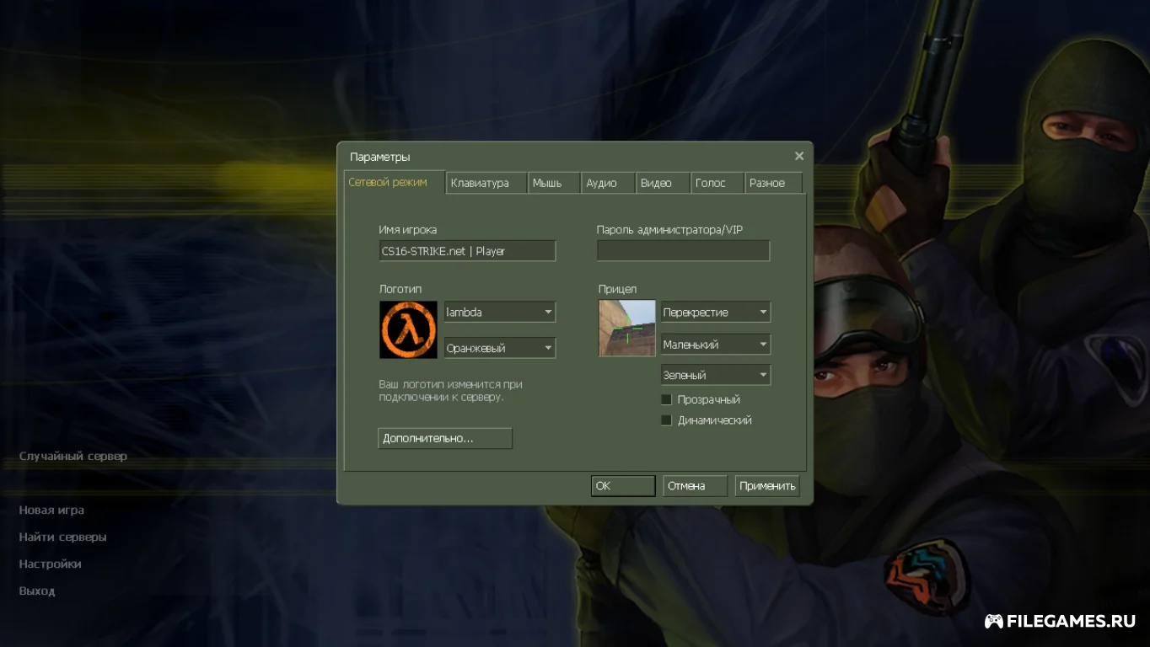This screenshot has width=1150, height=647.
Task: Focus the Пароль администратора/VIP field
Action: (x=684, y=251)
